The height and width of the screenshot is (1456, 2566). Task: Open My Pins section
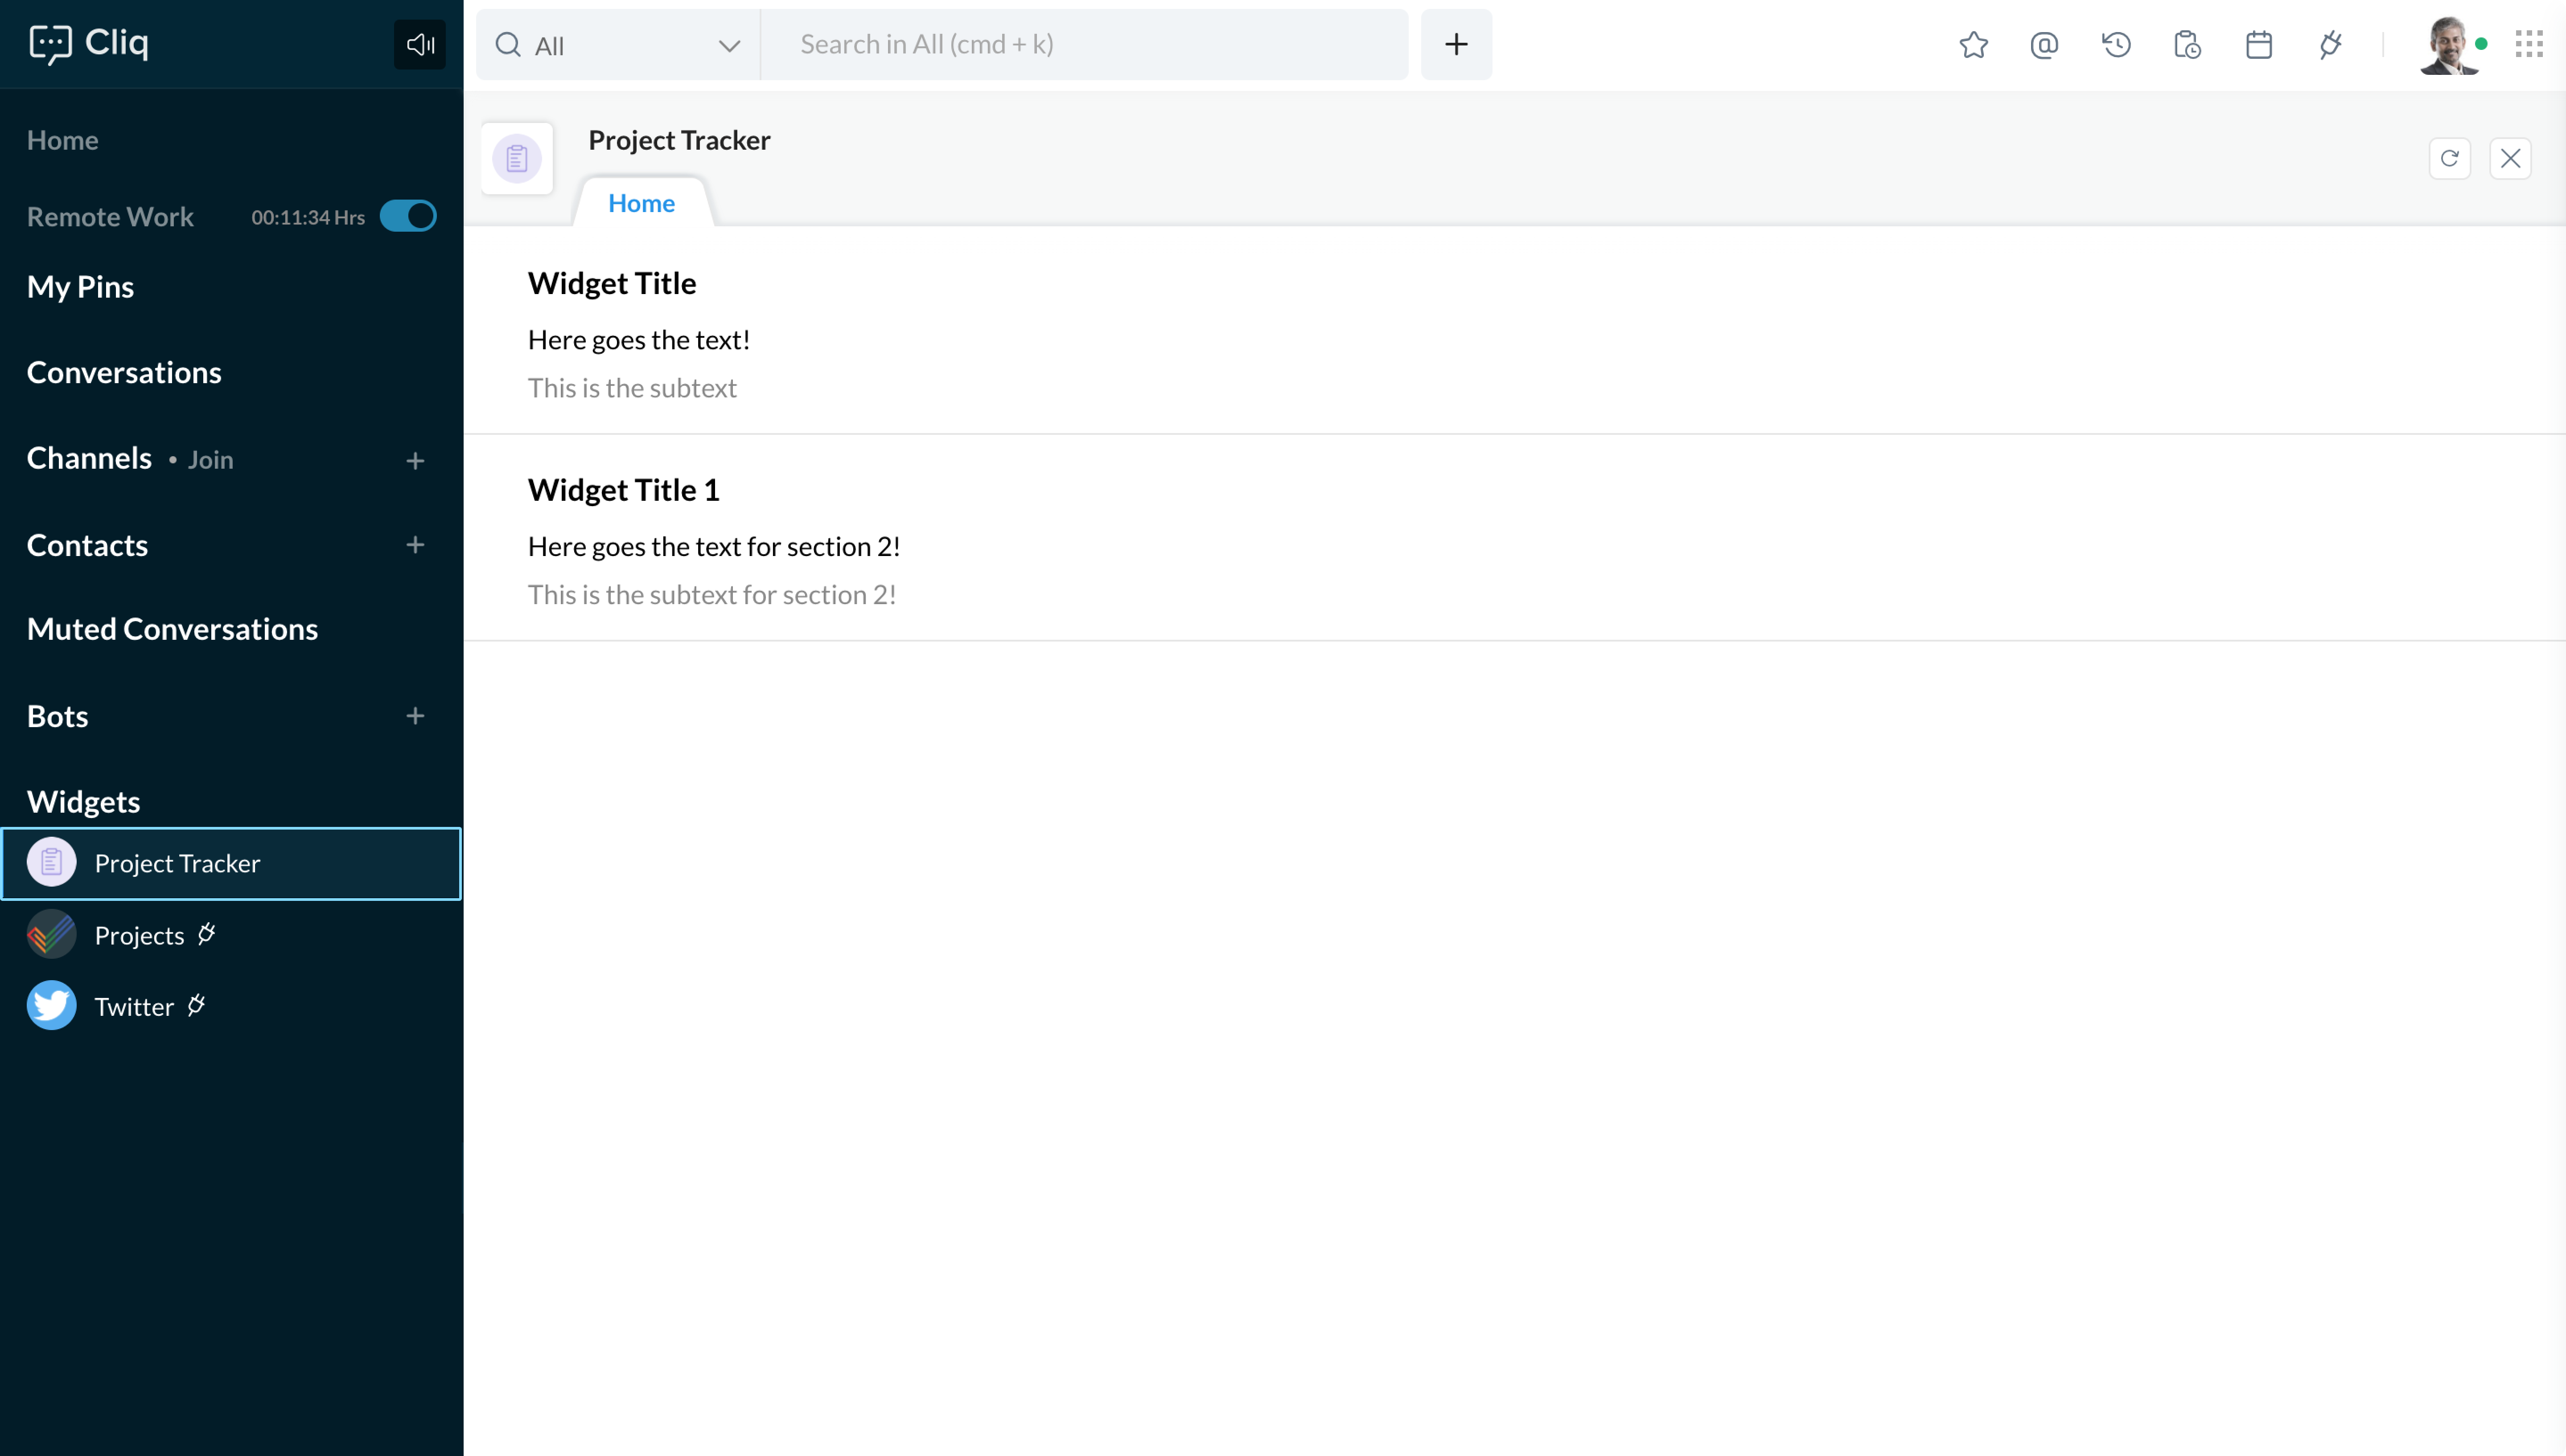coord(80,287)
